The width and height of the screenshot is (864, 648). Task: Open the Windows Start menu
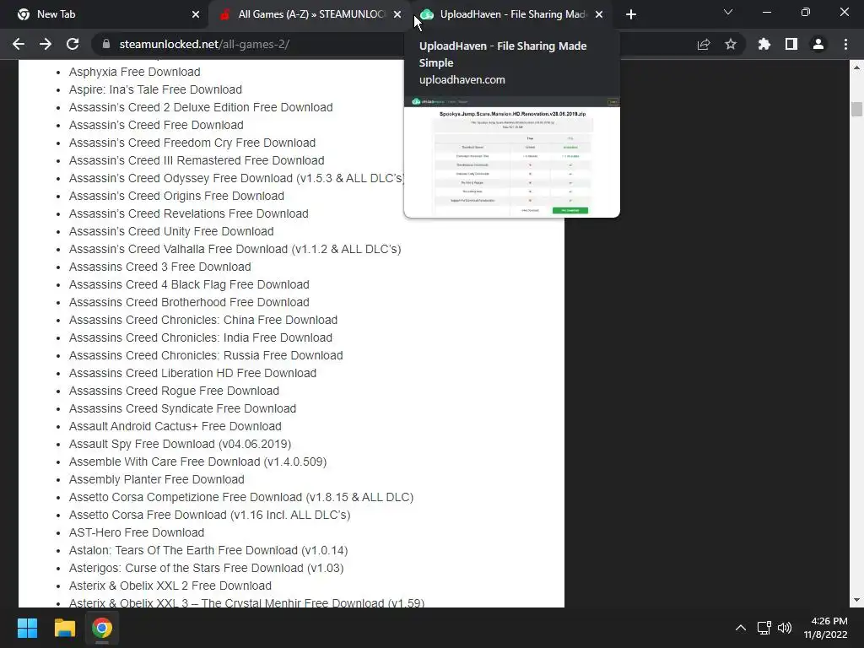[27, 628]
